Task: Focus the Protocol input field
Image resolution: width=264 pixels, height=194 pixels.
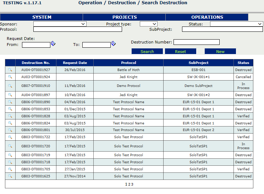Action: click(78, 29)
